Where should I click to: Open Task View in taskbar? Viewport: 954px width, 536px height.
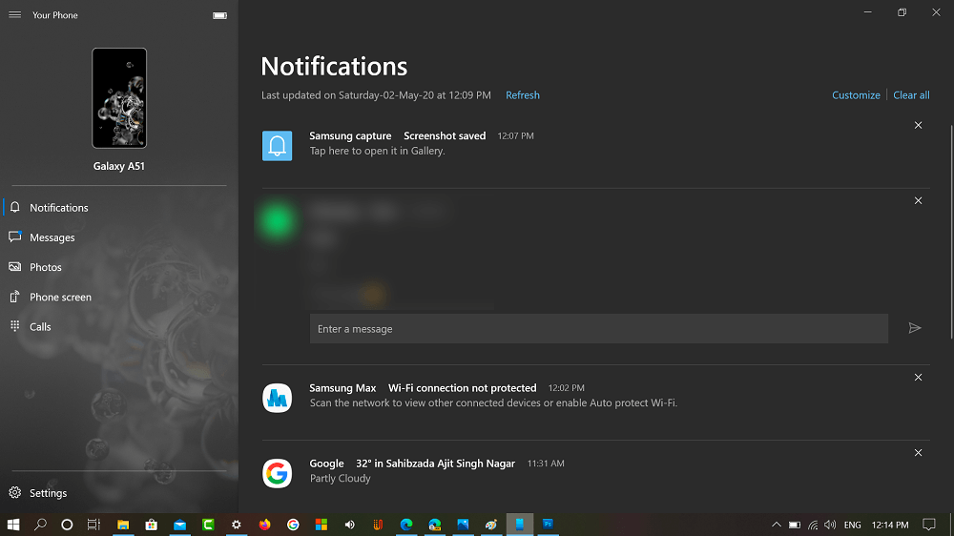[93, 525]
